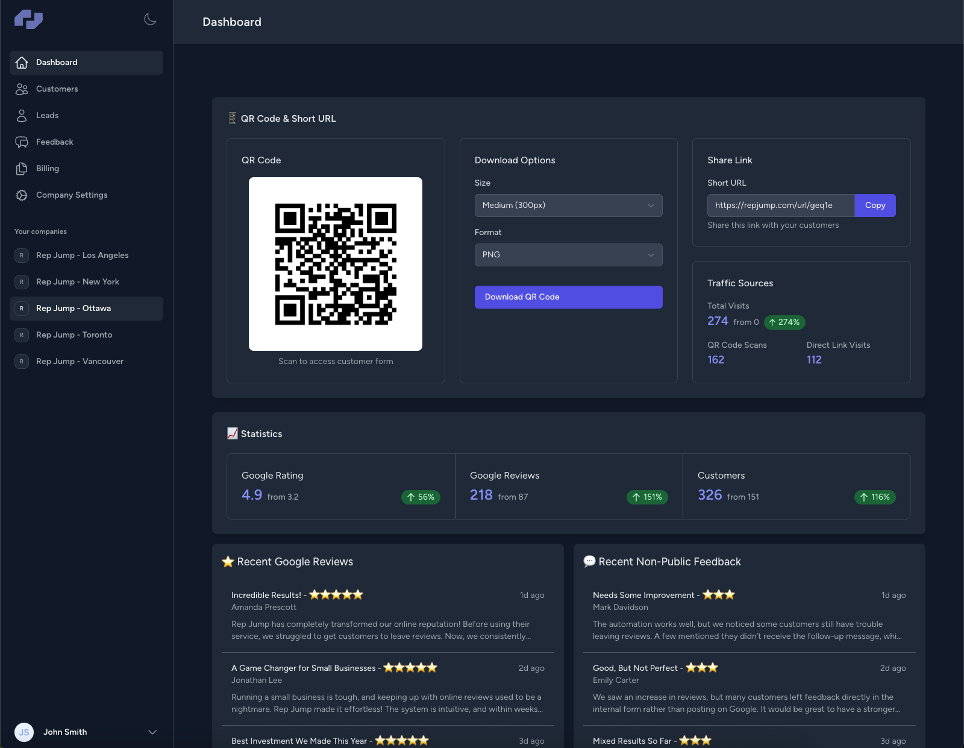This screenshot has height=748, width=964.
Task: Toggle dark mode with the moon icon
Action: tap(149, 19)
